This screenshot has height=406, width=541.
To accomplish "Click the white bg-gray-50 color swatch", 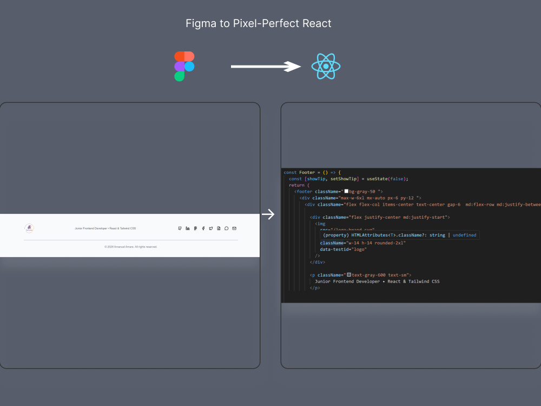I will pos(346,191).
